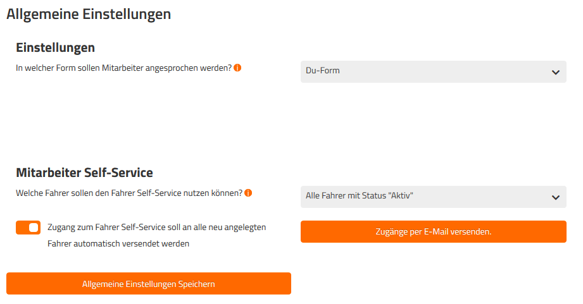Click text 'Fahrer automatisch versendet werden'

point(118,243)
